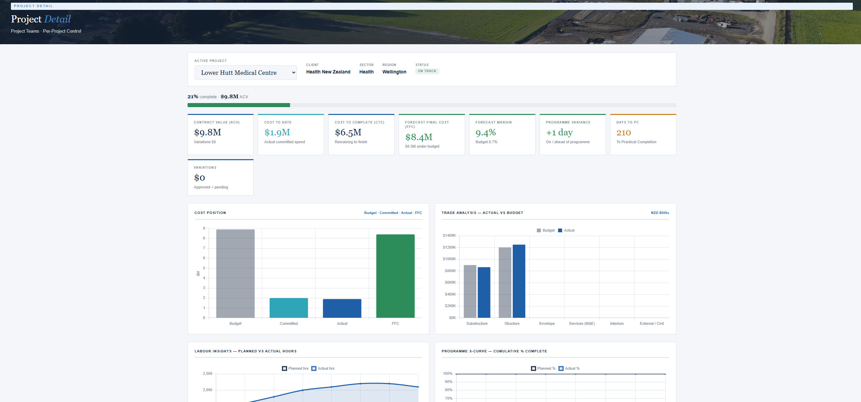The image size is (861, 402).
Task: Select the Forecast Final Cost $8.4M card
Action: tap(432, 134)
